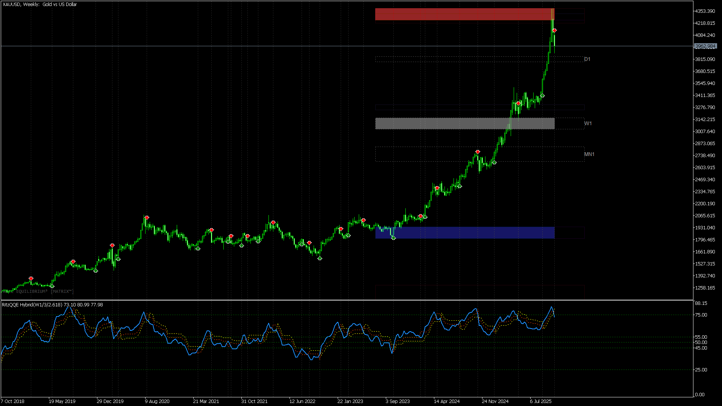
Task: Click the 9 Aug 2020 date label
Action: [x=157, y=401]
